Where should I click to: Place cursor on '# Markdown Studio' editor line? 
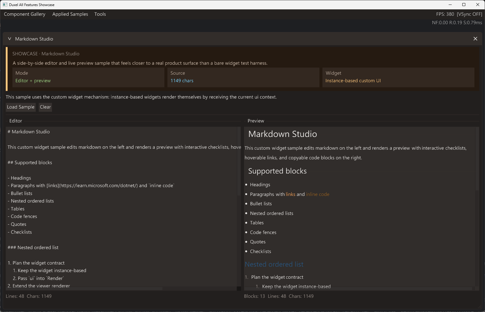pos(31,132)
